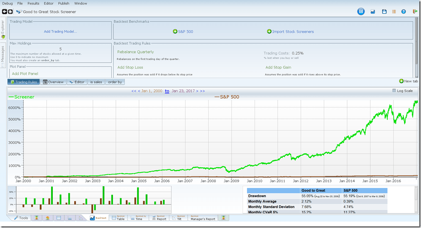Click the single < date arrow
Screen dimensions: 421x228
pyautogui.click(x=139, y=91)
